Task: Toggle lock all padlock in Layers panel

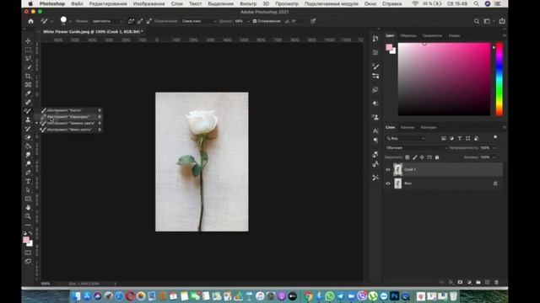Action: 437,157
